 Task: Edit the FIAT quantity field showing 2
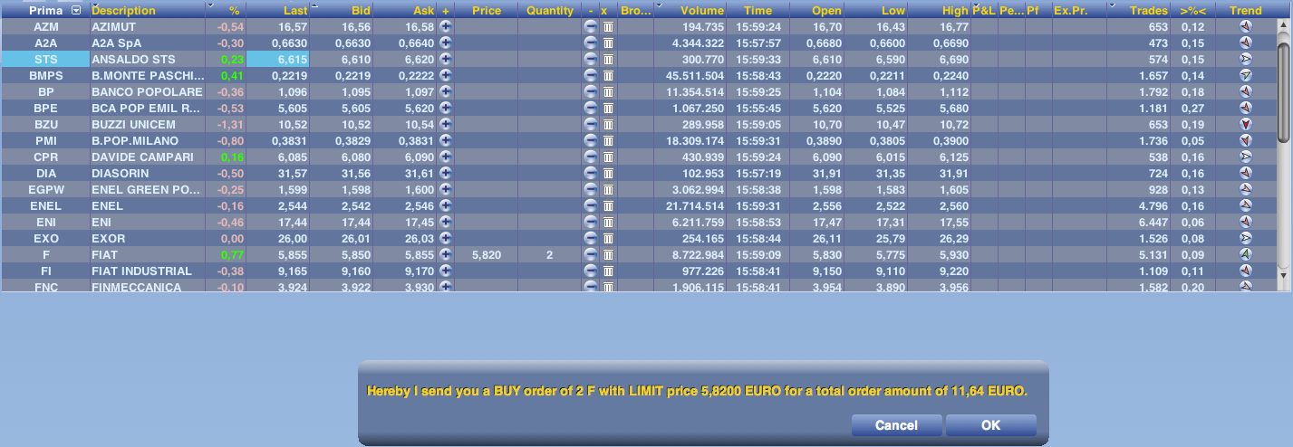tap(549, 255)
